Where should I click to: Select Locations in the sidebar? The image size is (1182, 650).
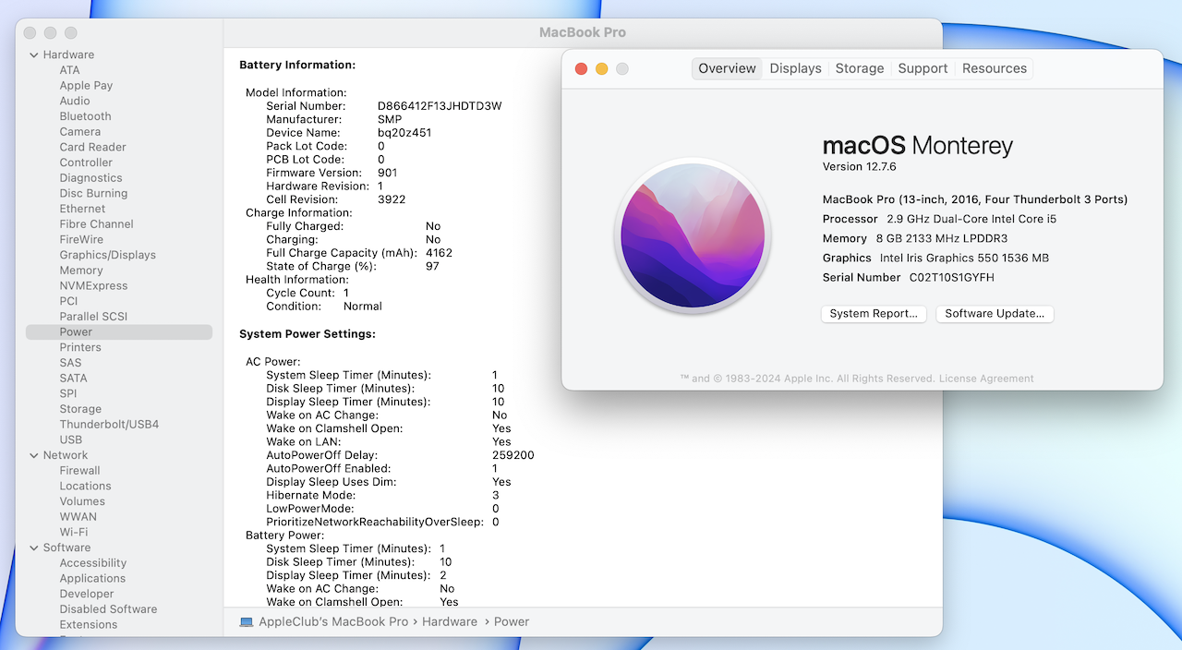click(85, 486)
